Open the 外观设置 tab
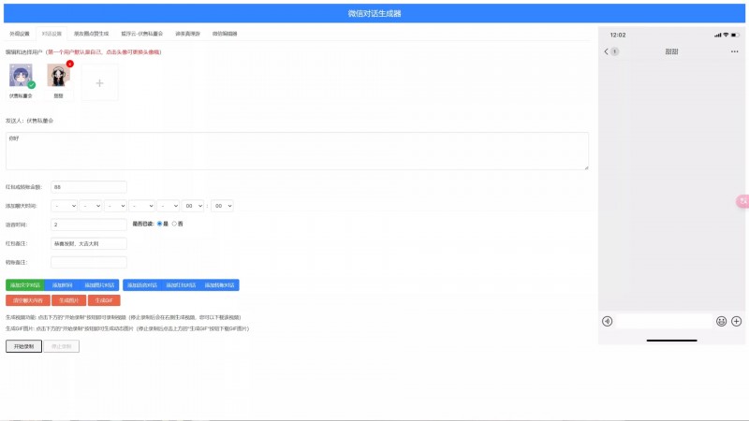Image resolution: width=749 pixels, height=421 pixels. pyautogui.click(x=20, y=34)
